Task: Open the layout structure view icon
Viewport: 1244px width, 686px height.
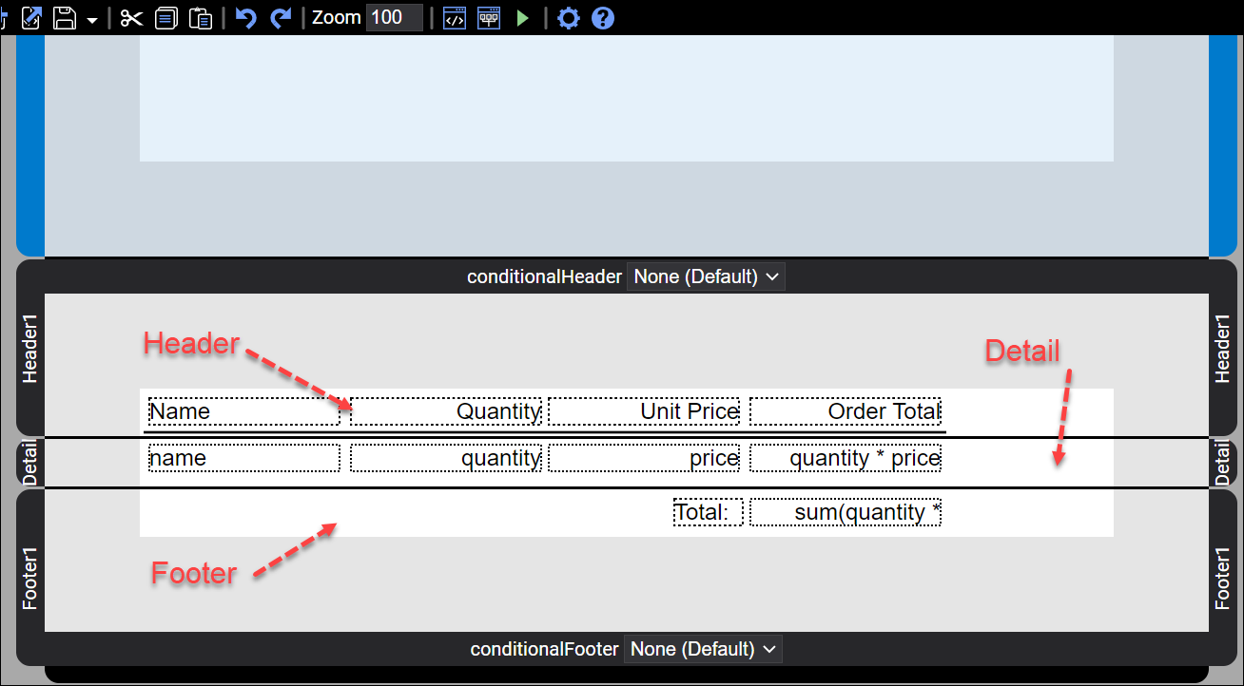Action: tap(489, 18)
